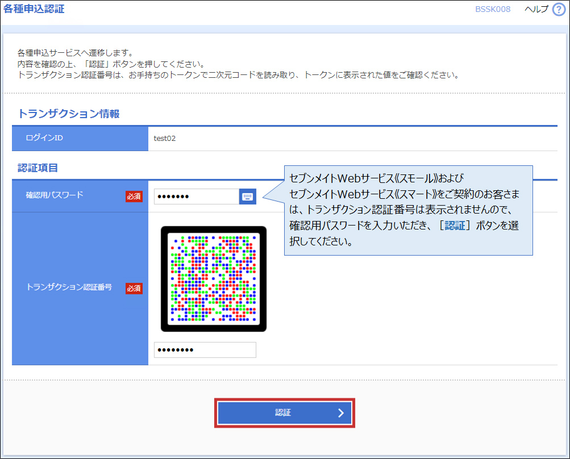Click the トランザクション認証番号 label
Image resolution: width=570 pixels, height=459 pixels.
point(69,287)
